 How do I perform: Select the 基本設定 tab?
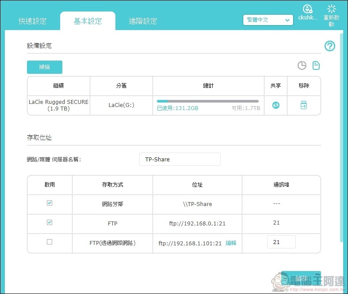(88, 21)
